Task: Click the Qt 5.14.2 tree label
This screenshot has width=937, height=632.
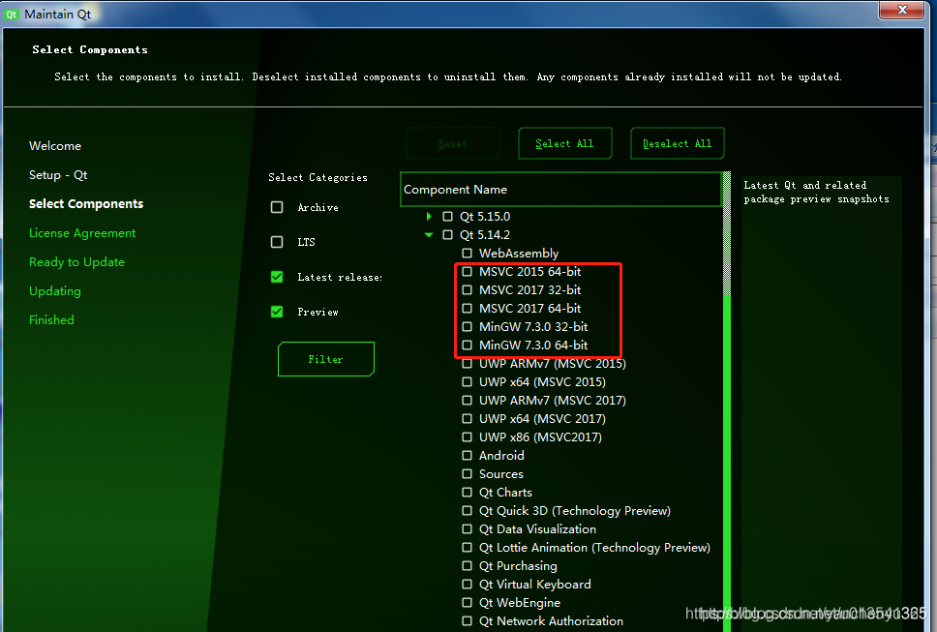Action: (x=485, y=235)
